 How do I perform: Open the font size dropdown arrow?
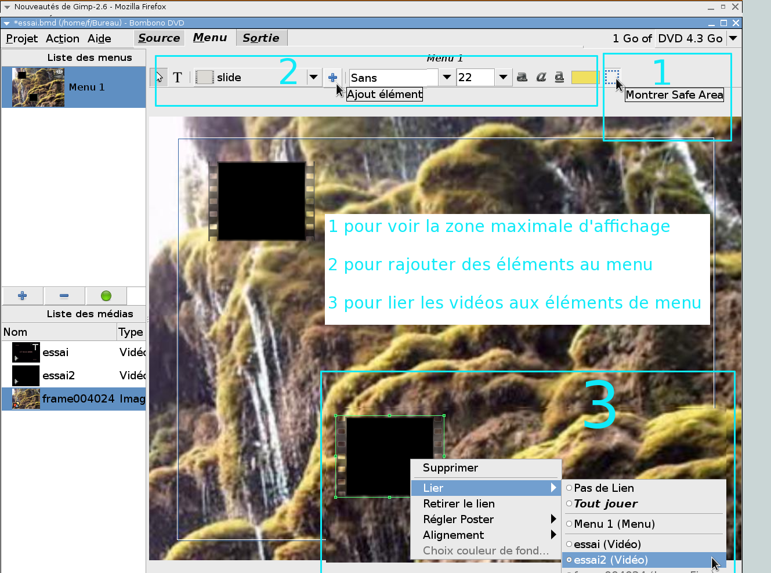pyautogui.click(x=503, y=77)
